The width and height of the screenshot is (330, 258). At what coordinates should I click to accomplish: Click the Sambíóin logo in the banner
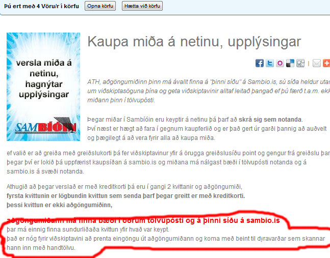[x=42, y=126]
